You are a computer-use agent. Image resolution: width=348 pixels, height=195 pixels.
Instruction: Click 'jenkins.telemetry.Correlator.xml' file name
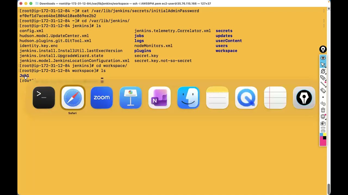tap(173, 31)
